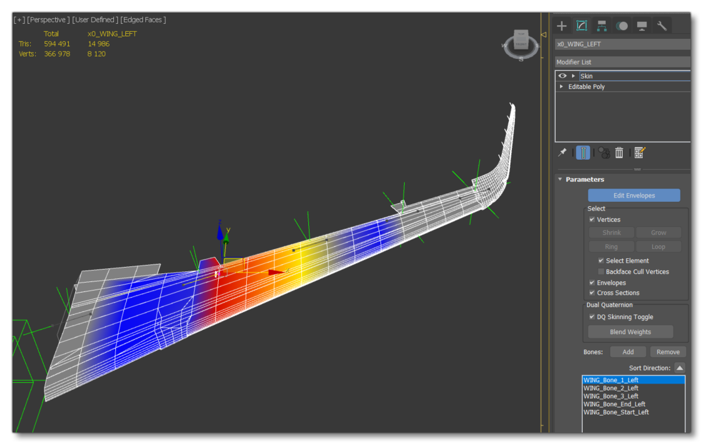This screenshot has width=703, height=445.
Task: Click the Edit Envelopes button
Action: tap(633, 196)
